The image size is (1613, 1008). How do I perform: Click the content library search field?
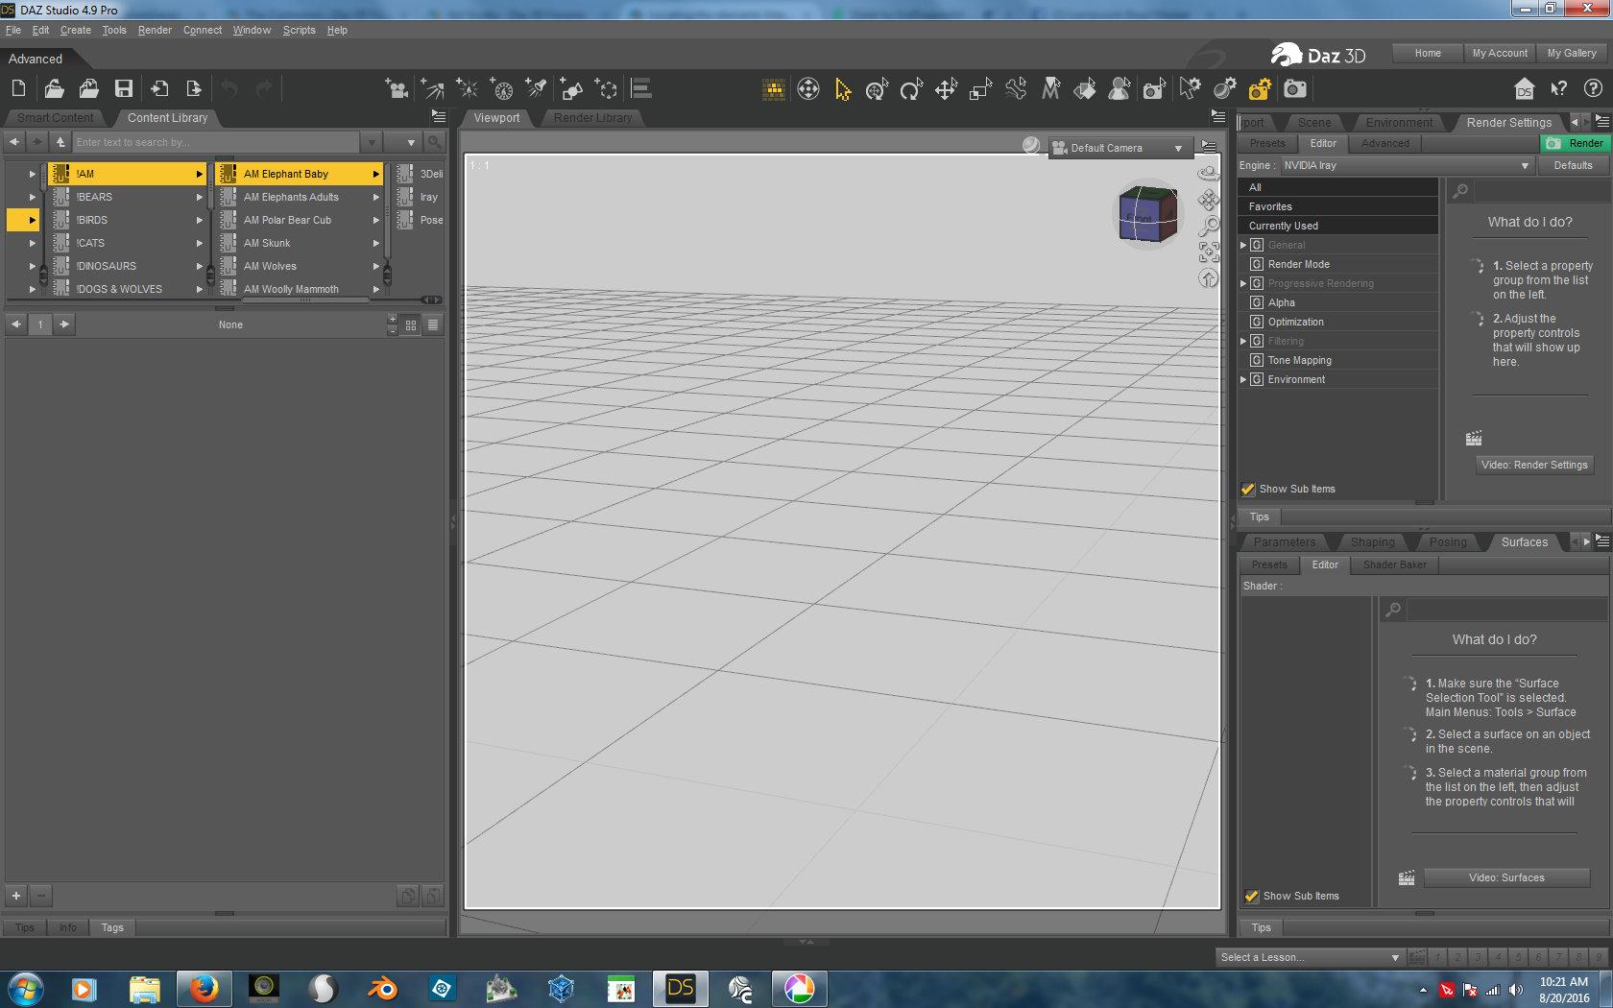pos(216,142)
